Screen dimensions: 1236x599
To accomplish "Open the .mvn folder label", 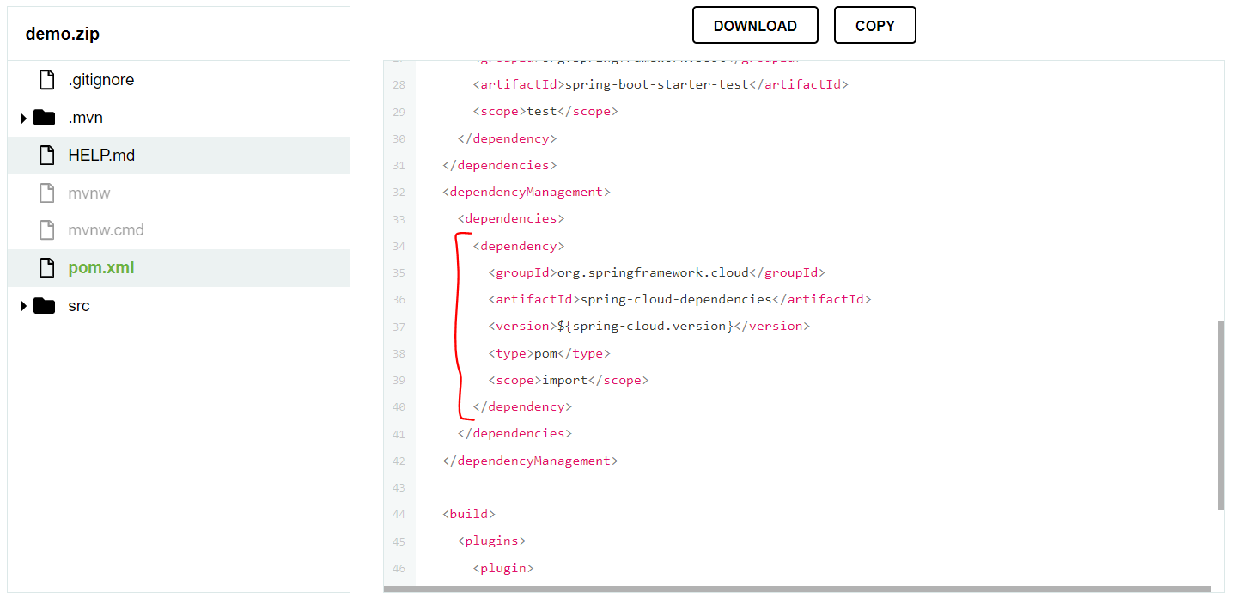I will pyautogui.click(x=86, y=118).
